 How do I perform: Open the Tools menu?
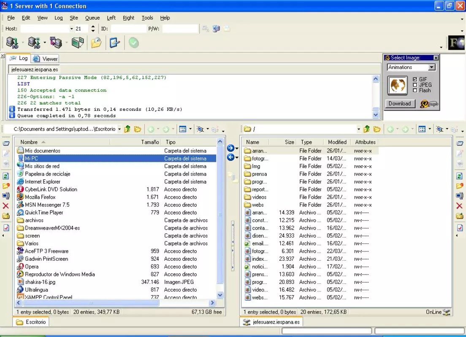[147, 18]
